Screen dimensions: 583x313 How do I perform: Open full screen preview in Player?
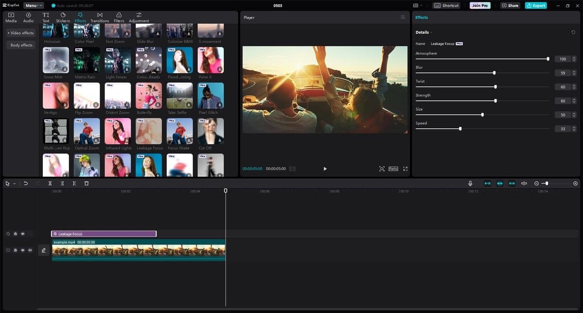click(405, 169)
